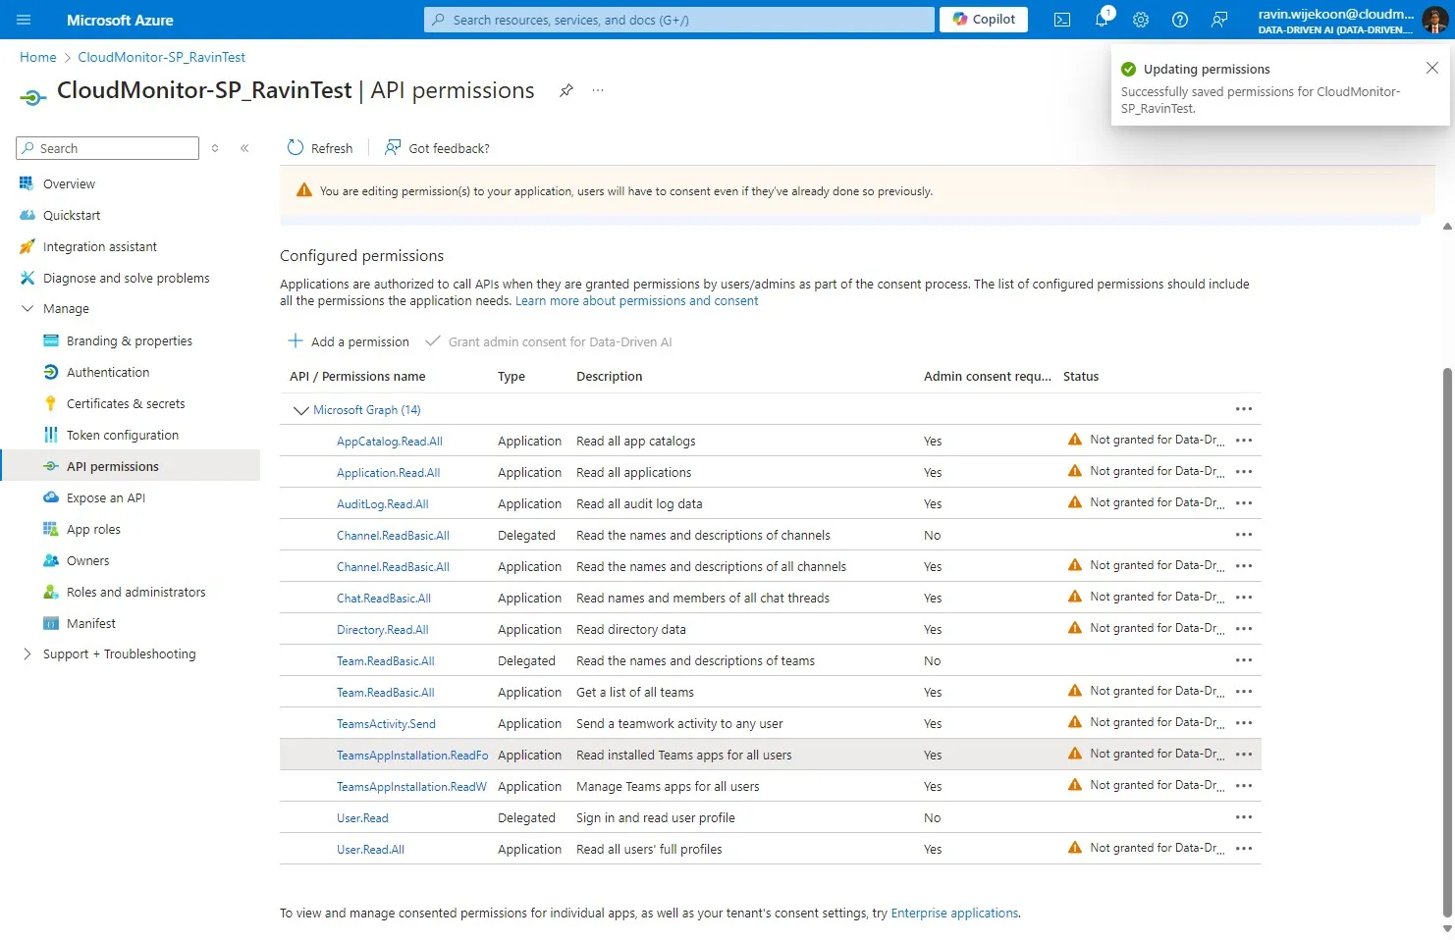Open the Help question mark menu

tap(1180, 20)
